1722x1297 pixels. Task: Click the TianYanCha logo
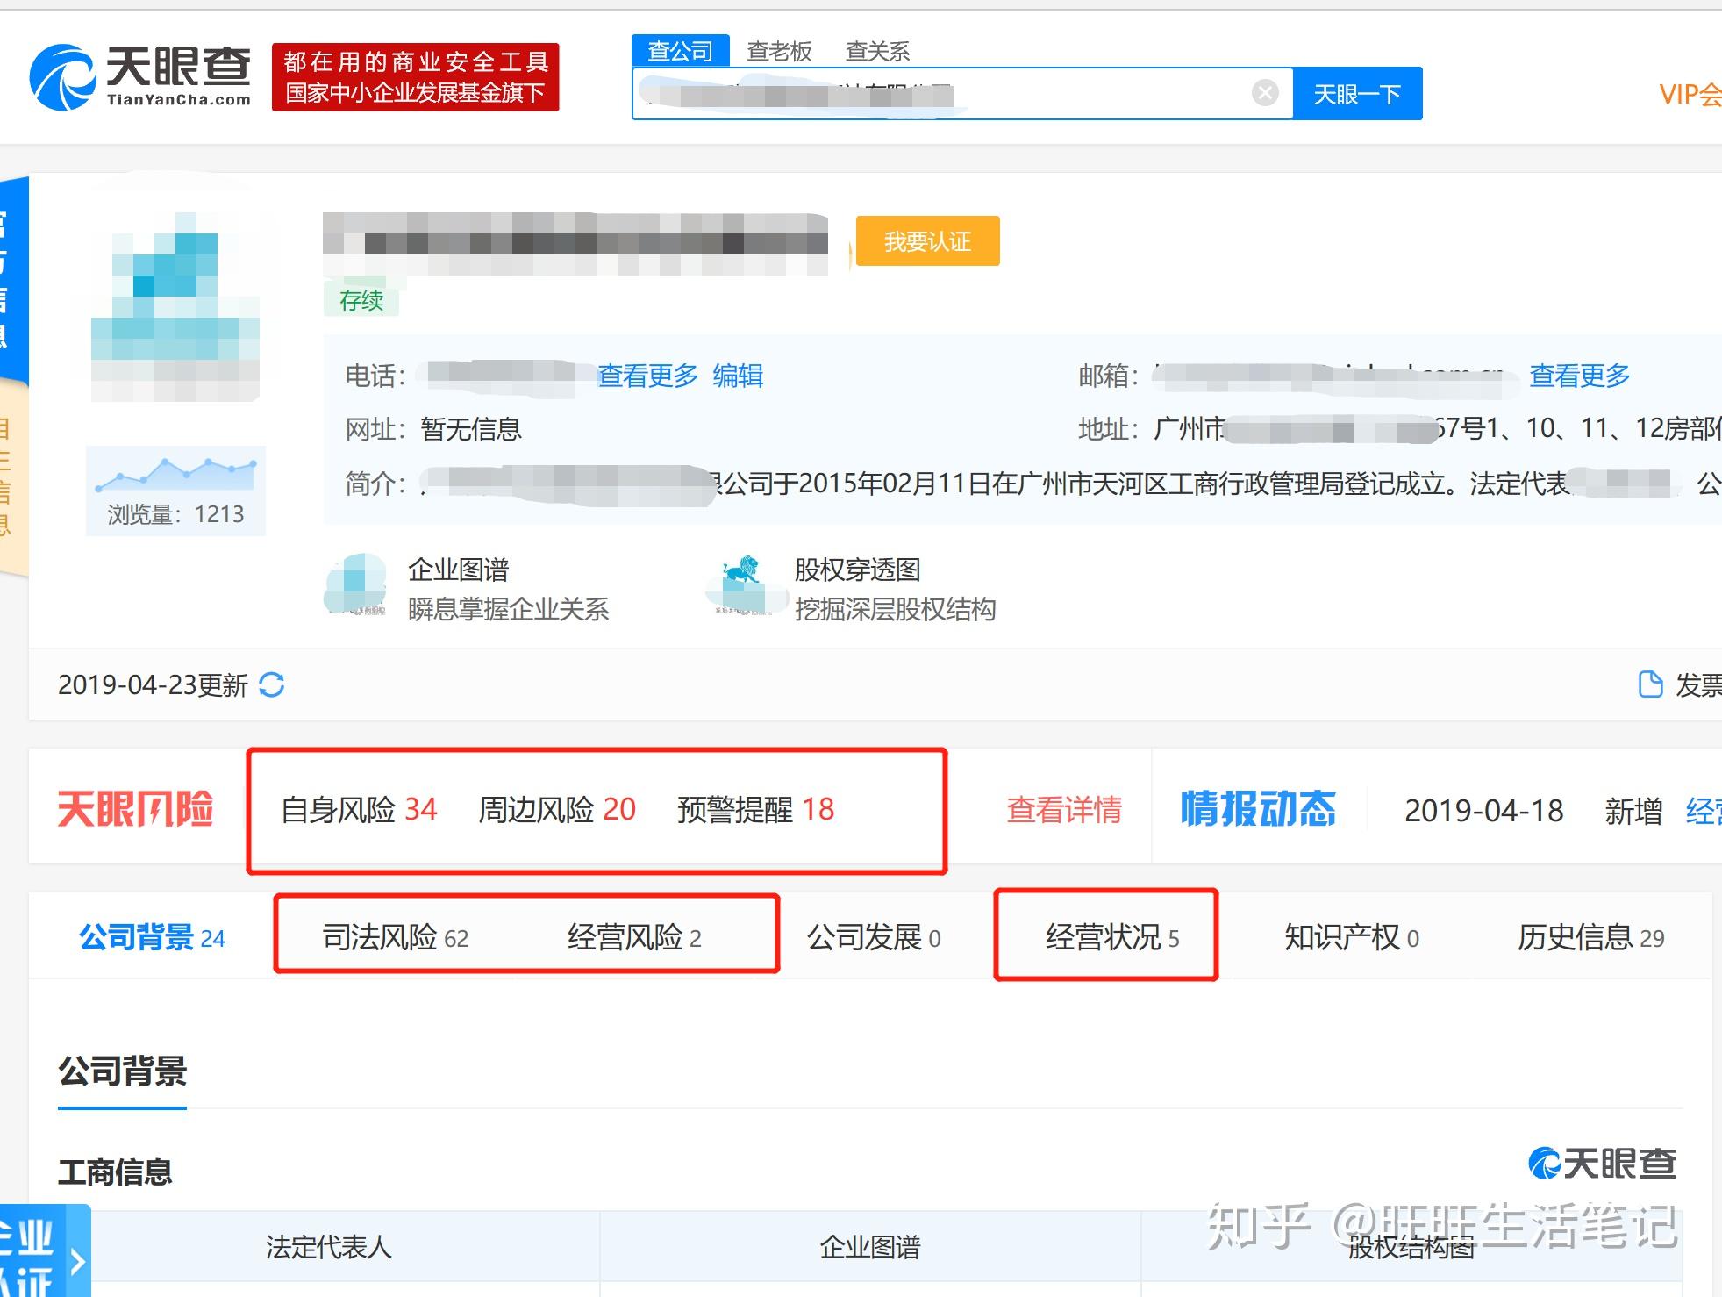(x=141, y=76)
